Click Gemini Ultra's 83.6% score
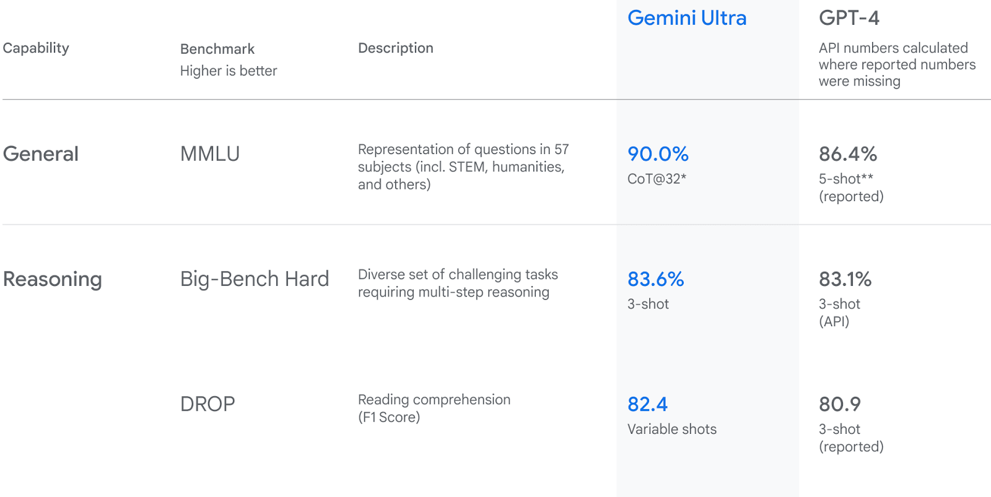Viewport: 991px width, 497px height. click(655, 279)
